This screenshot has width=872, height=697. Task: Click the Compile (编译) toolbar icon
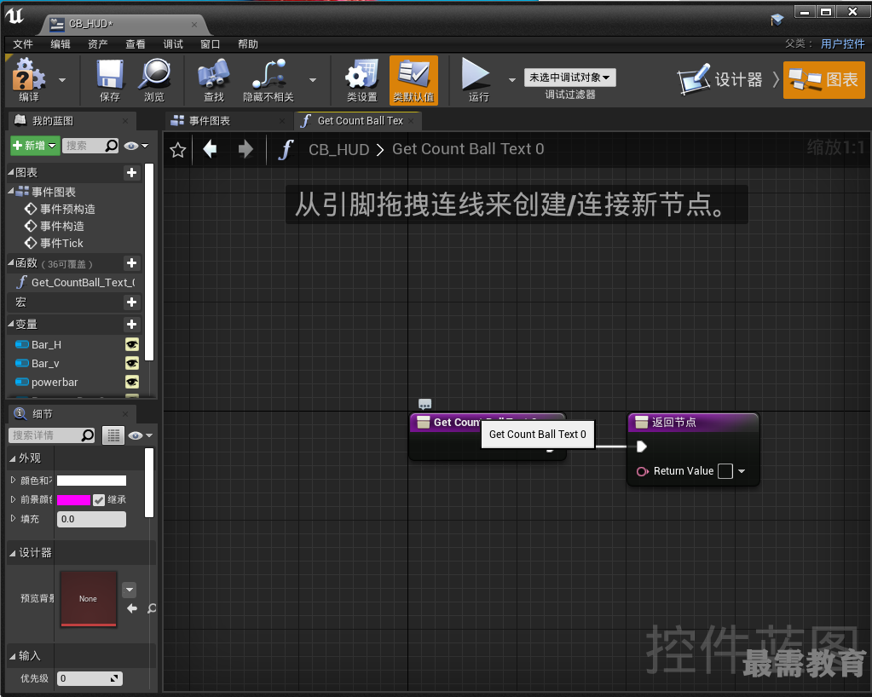point(28,79)
